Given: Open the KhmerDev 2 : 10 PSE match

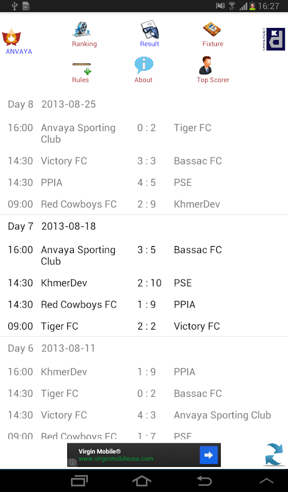Looking at the screenshot, I should 144,283.
